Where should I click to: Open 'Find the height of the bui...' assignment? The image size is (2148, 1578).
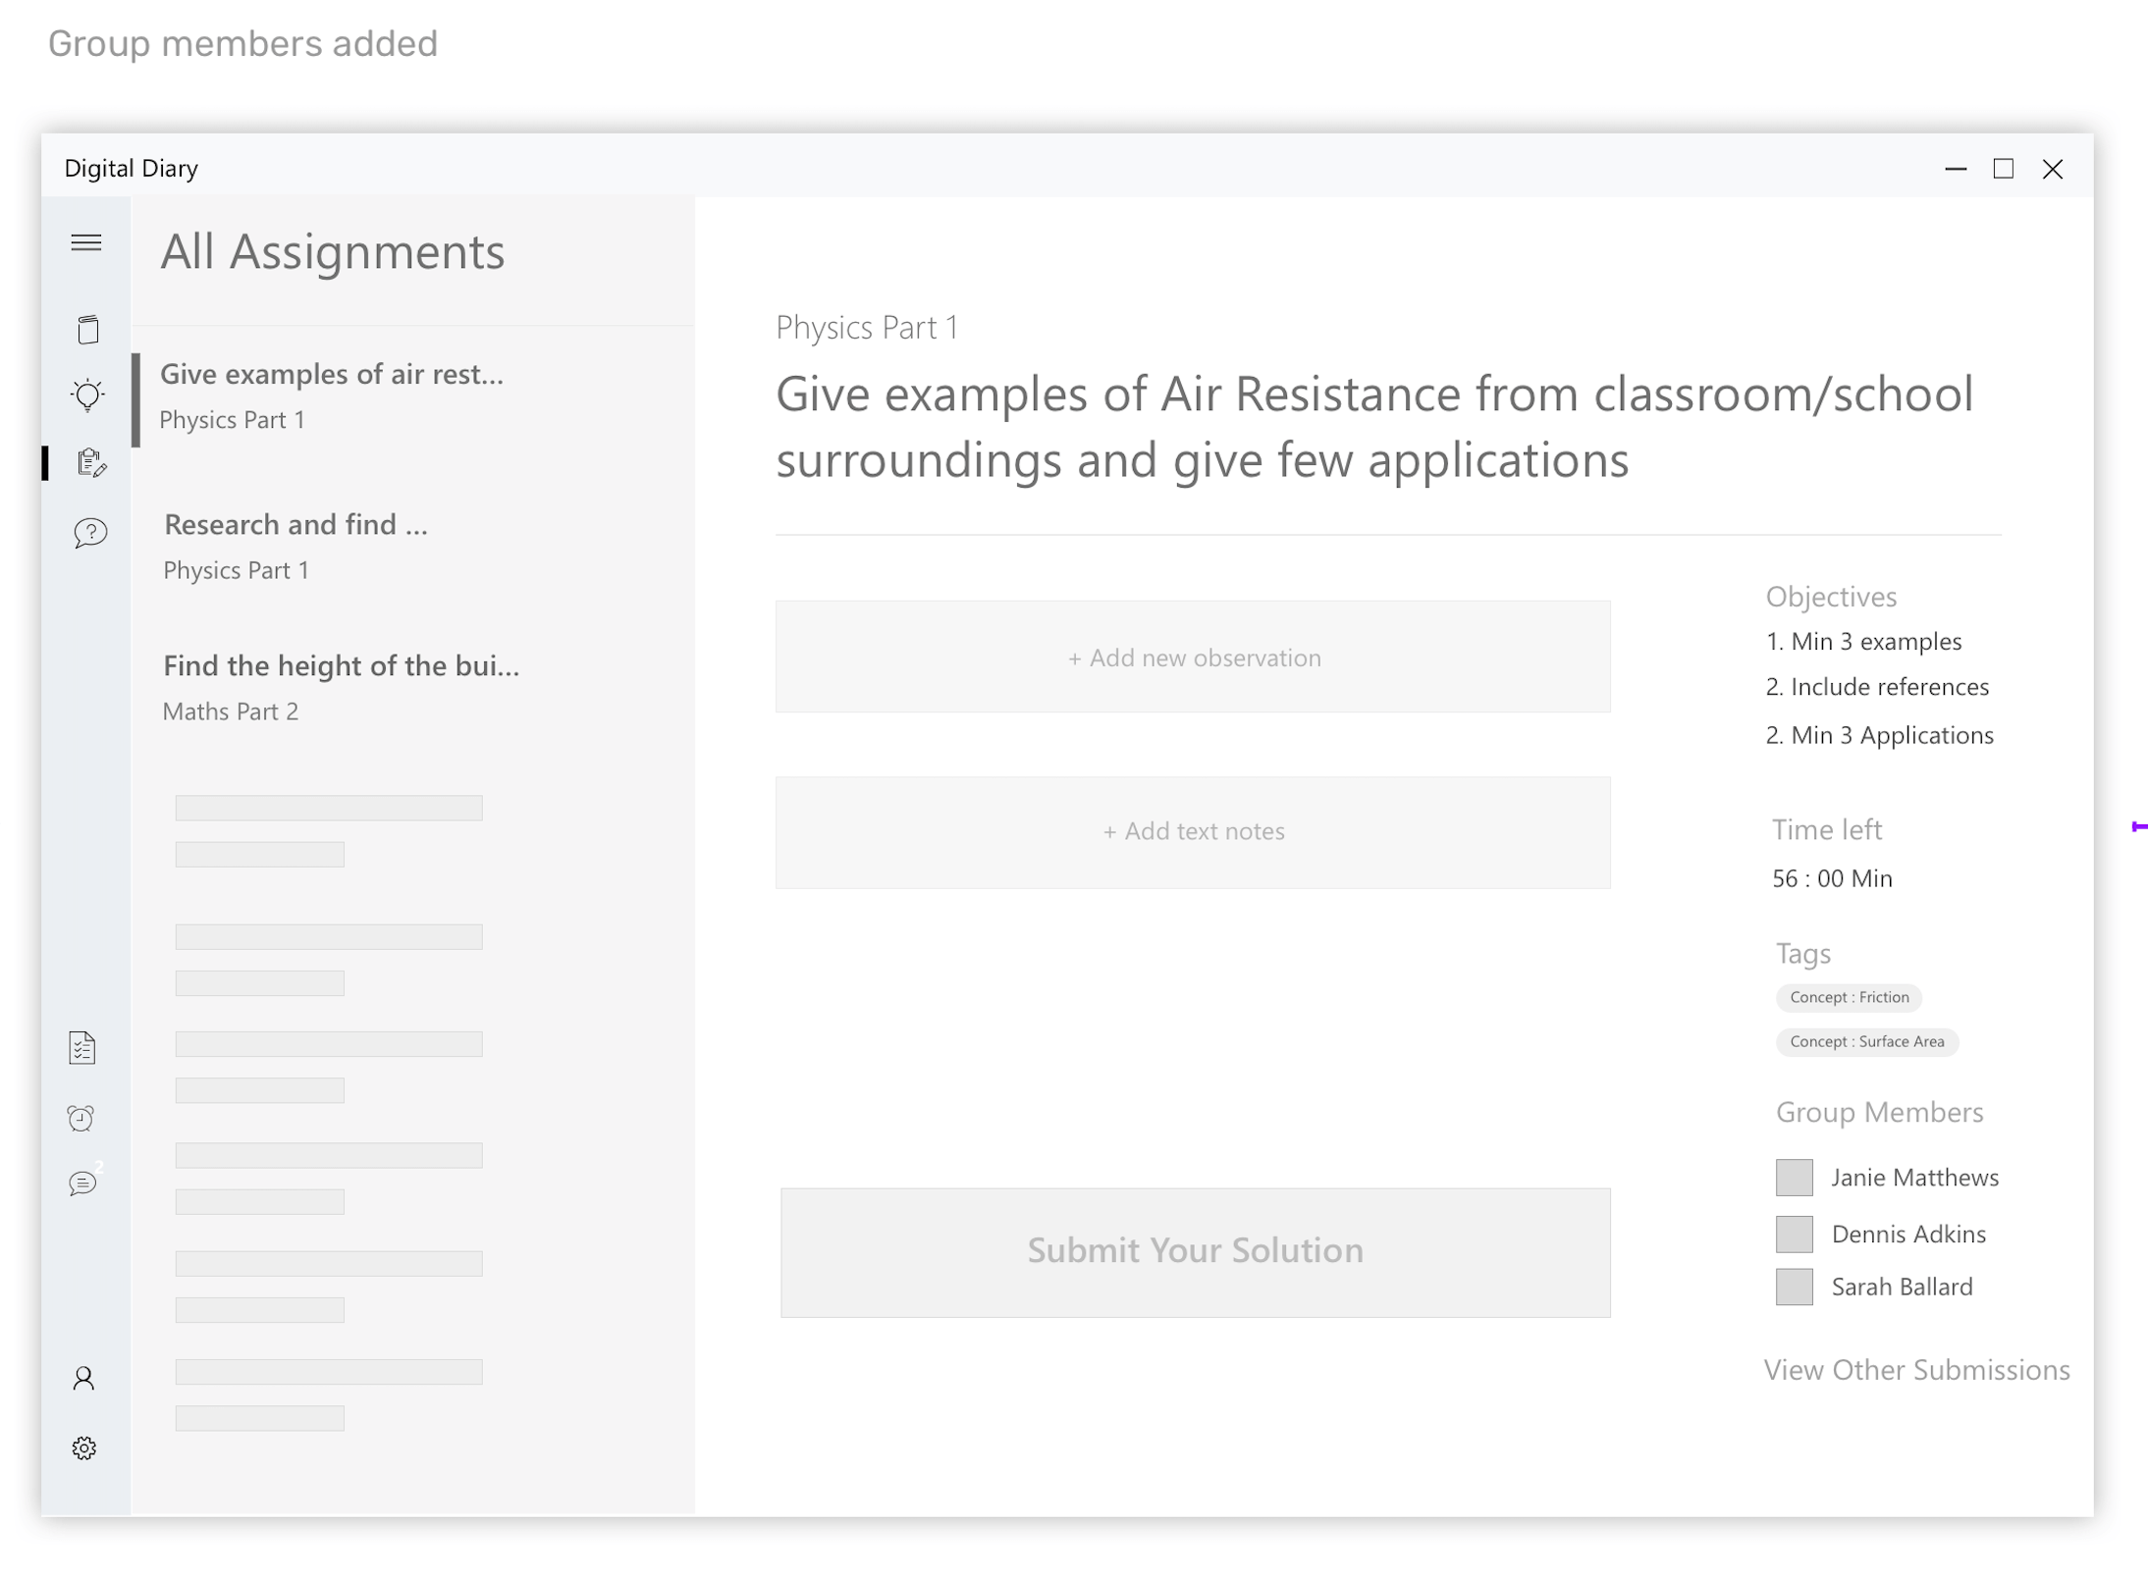[x=341, y=687]
